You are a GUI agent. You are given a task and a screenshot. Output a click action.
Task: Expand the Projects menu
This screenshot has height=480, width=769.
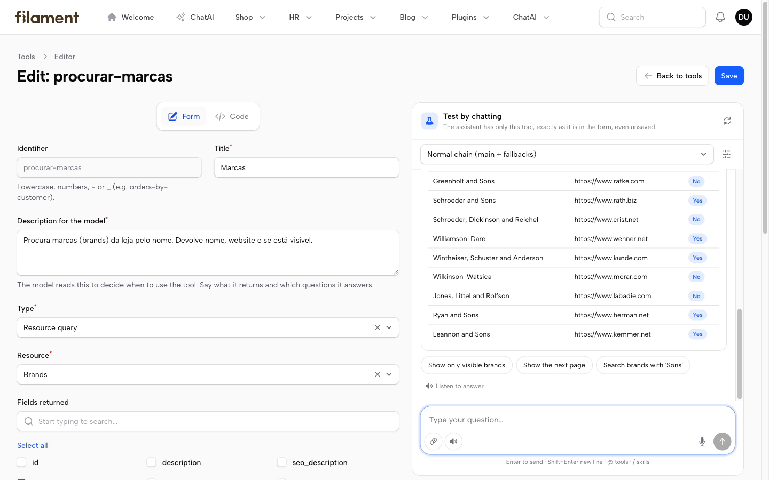(x=356, y=17)
